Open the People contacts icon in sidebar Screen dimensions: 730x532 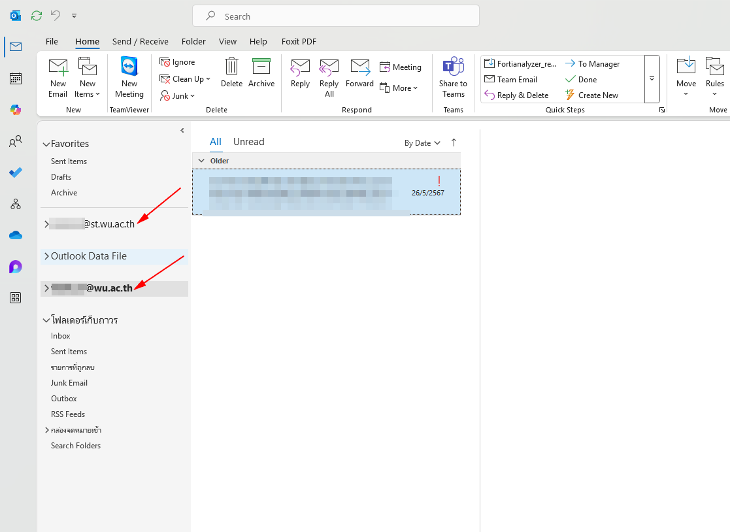[16, 141]
